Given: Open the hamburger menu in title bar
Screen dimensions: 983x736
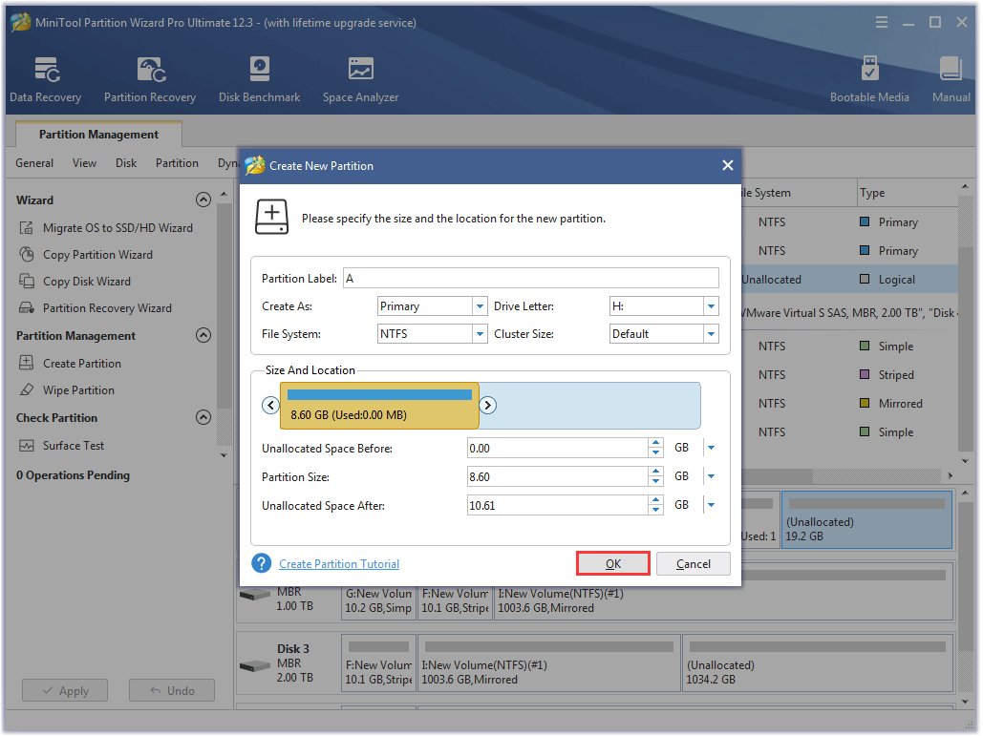Looking at the screenshot, I should [x=882, y=23].
